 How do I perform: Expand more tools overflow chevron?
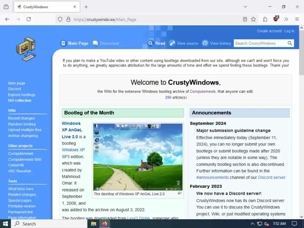pyautogui.click(x=286, y=19)
